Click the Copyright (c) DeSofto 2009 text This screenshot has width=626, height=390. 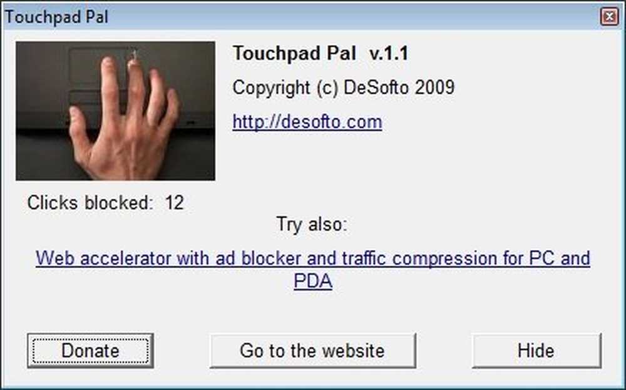coord(343,87)
